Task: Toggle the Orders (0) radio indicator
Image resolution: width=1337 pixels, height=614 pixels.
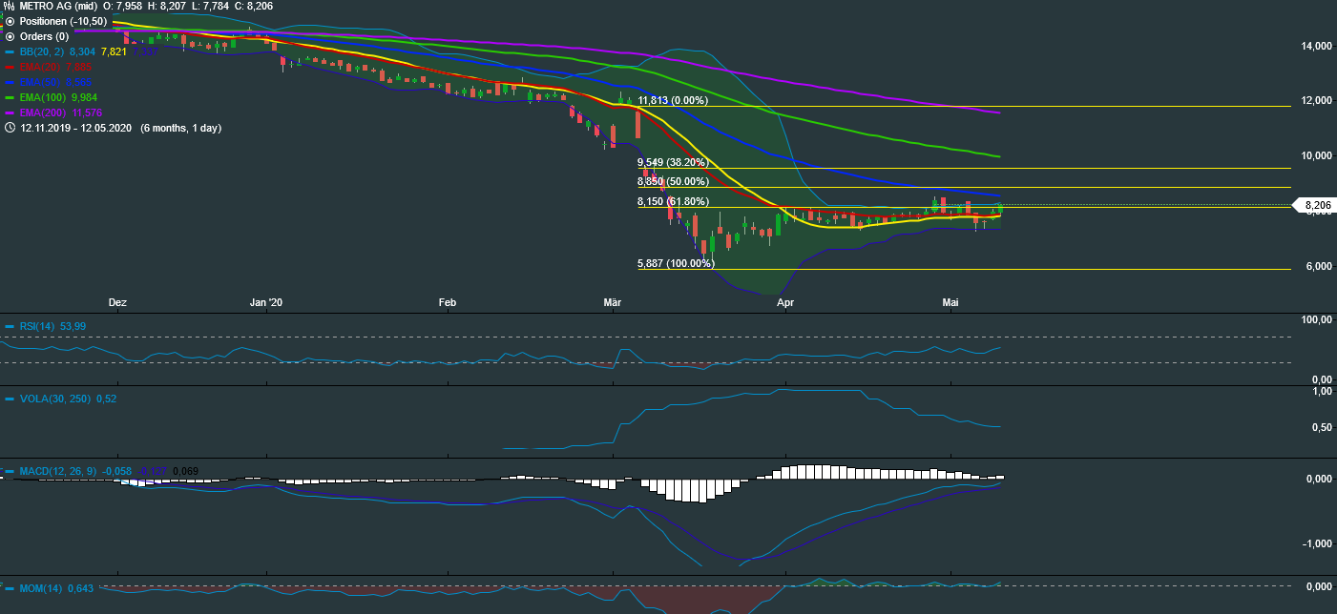Action: coord(10,36)
